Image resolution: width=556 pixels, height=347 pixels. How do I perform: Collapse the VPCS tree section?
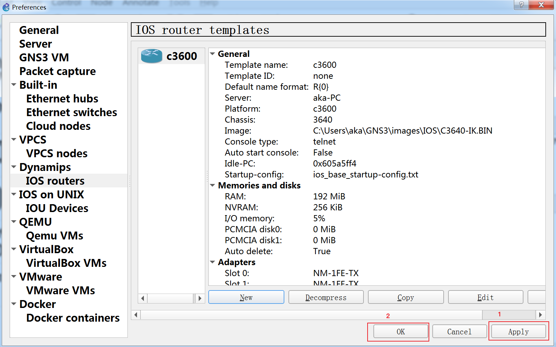[14, 139]
